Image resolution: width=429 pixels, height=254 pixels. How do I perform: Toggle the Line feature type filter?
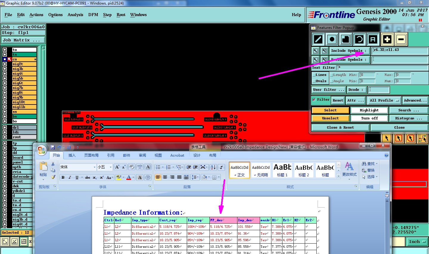coord(318,39)
